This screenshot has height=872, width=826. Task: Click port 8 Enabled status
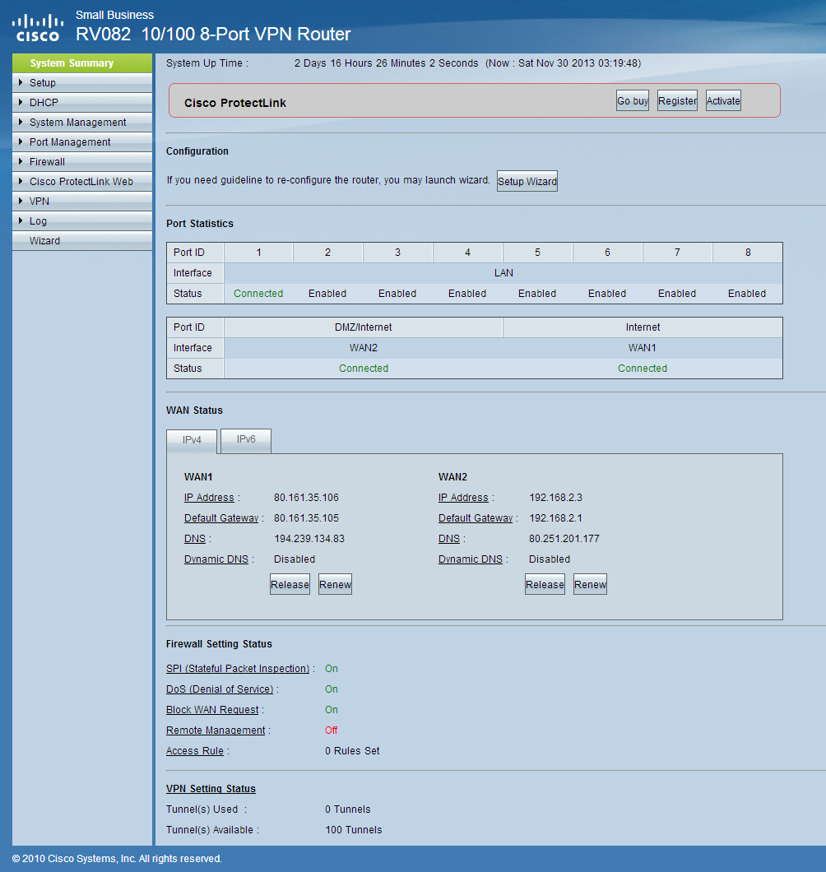pyautogui.click(x=747, y=294)
